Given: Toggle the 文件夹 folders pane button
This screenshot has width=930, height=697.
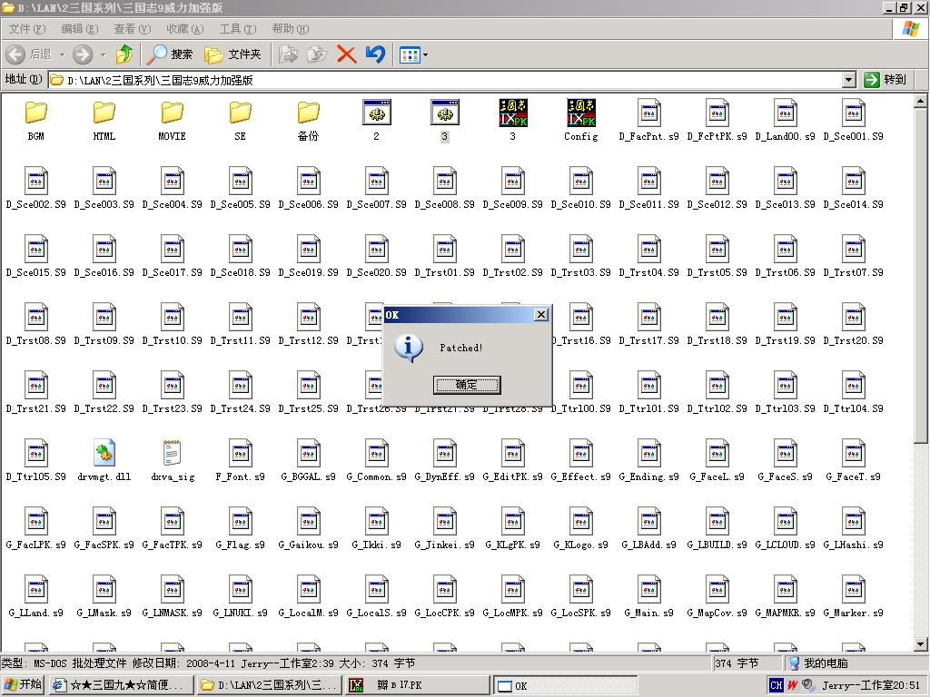Looking at the screenshot, I should [233, 54].
